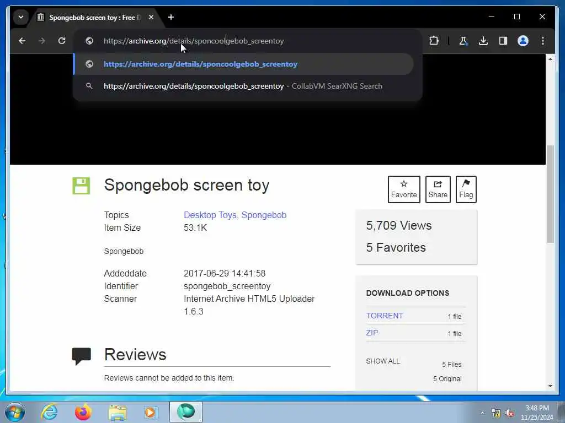Click the globe icon in address bar
565x423 pixels.
click(89, 41)
